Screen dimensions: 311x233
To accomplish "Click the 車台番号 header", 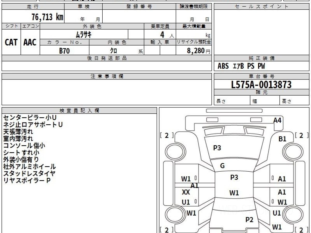I will (x=261, y=76).
